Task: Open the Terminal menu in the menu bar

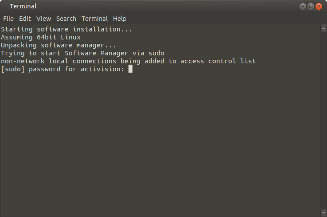Action: click(94, 19)
